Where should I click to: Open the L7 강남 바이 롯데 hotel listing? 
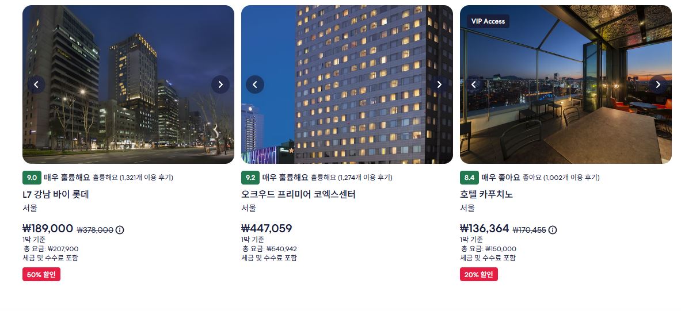coord(56,194)
